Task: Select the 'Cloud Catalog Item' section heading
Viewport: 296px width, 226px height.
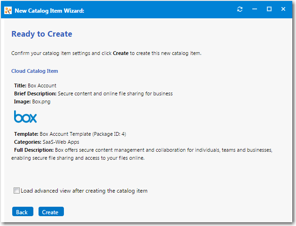Action: [x=35, y=71]
